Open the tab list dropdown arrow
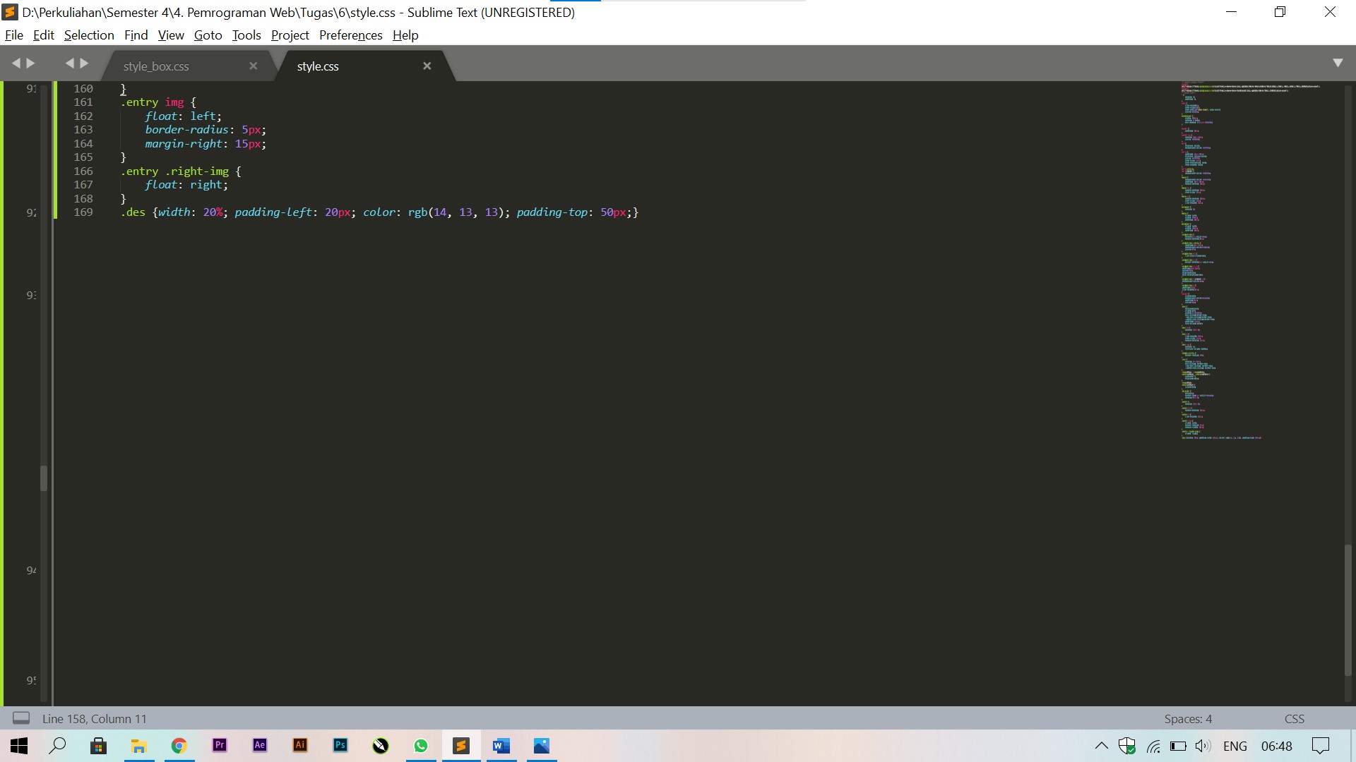The image size is (1356, 762). click(1338, 63)
